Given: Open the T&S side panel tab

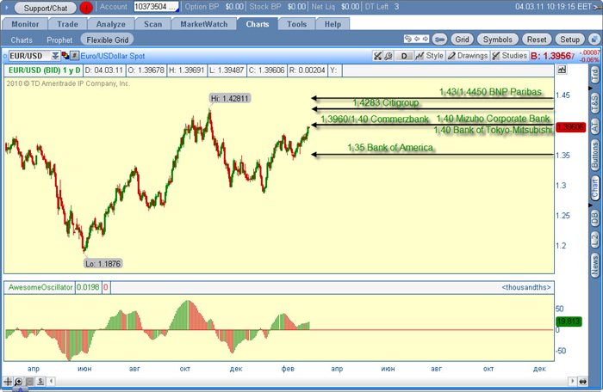Looking at the screenshot, I should [594, 102].
